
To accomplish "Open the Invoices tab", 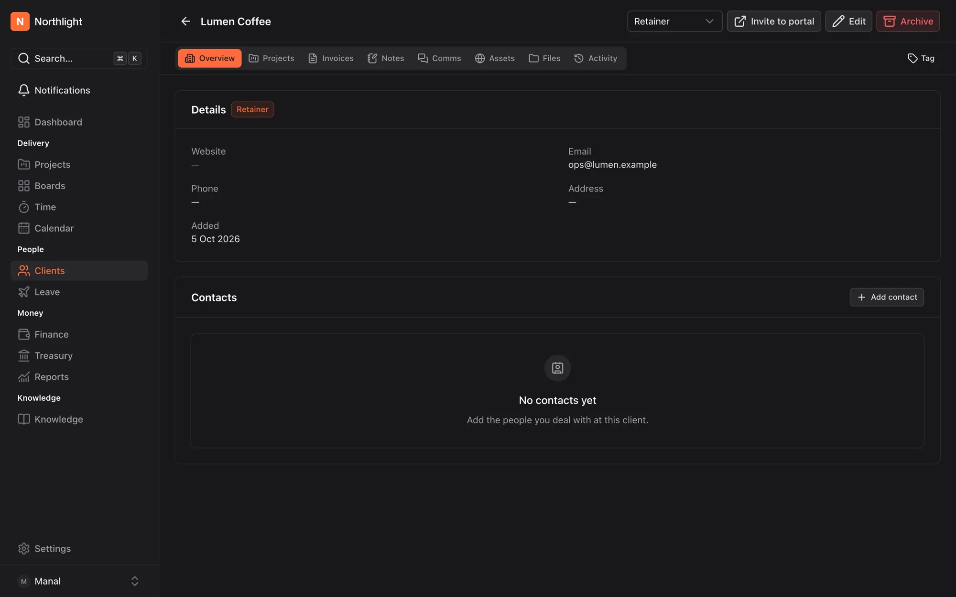I will click(x=331, y=58).
